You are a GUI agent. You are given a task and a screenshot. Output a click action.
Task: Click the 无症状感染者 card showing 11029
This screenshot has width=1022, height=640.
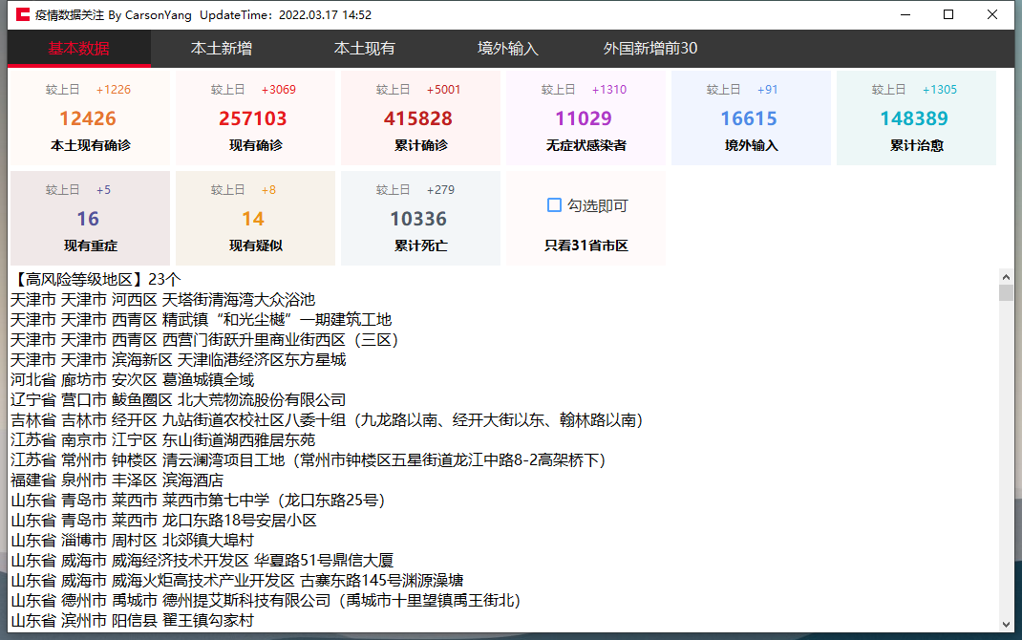click(x=585, y=118)
